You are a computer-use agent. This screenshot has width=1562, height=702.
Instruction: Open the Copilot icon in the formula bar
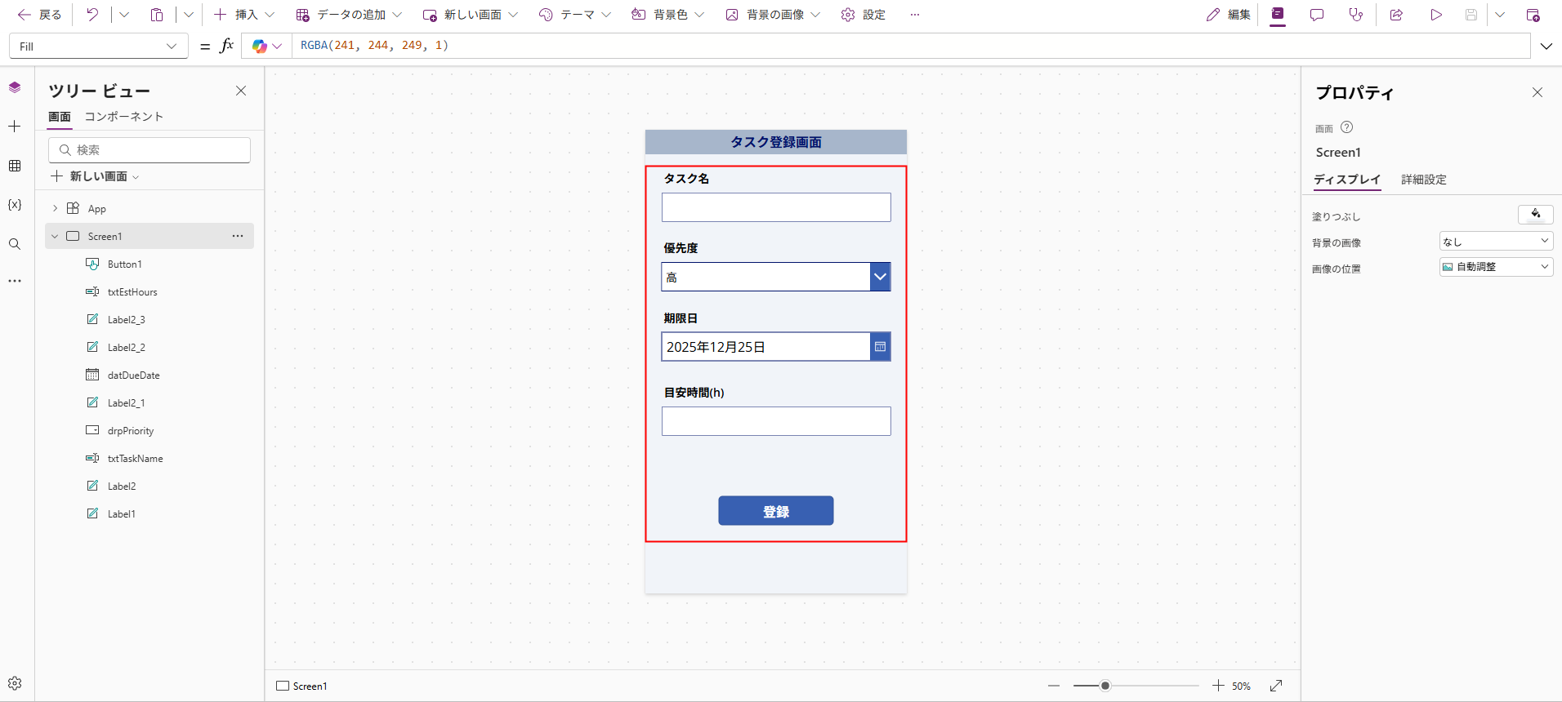pyautogui.click(x=260, y=47)
